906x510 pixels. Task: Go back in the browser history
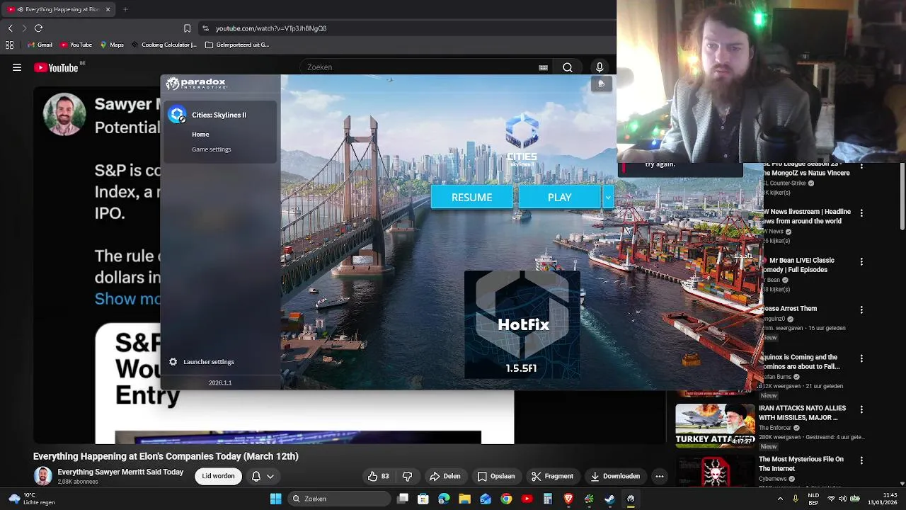(x=10, y=28)
